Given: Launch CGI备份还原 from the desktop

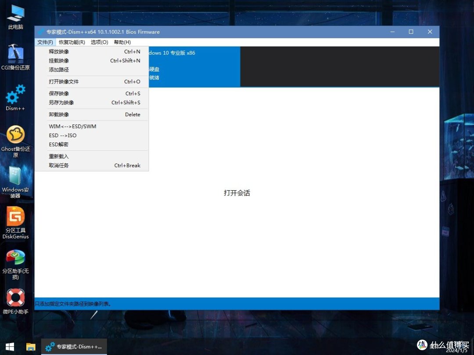Looking at the screenshot, I should tap(15, 57).
